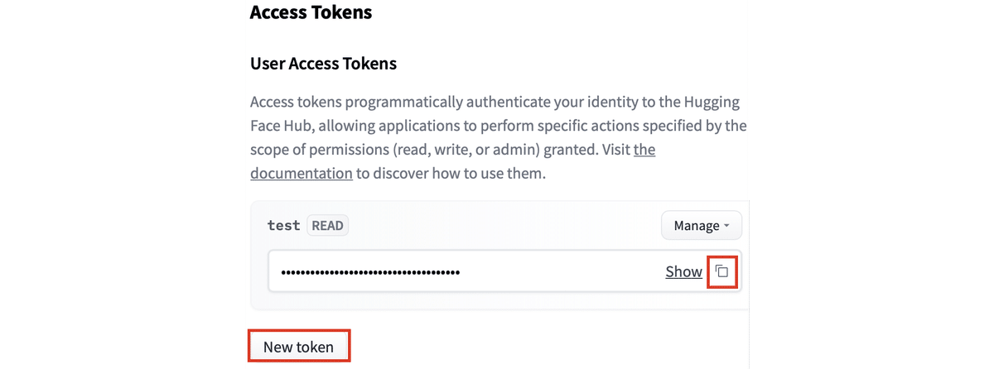Click empty space in the token field
Image resolution: width=994 pixels, height=369 pixels.
click(563, 271)
